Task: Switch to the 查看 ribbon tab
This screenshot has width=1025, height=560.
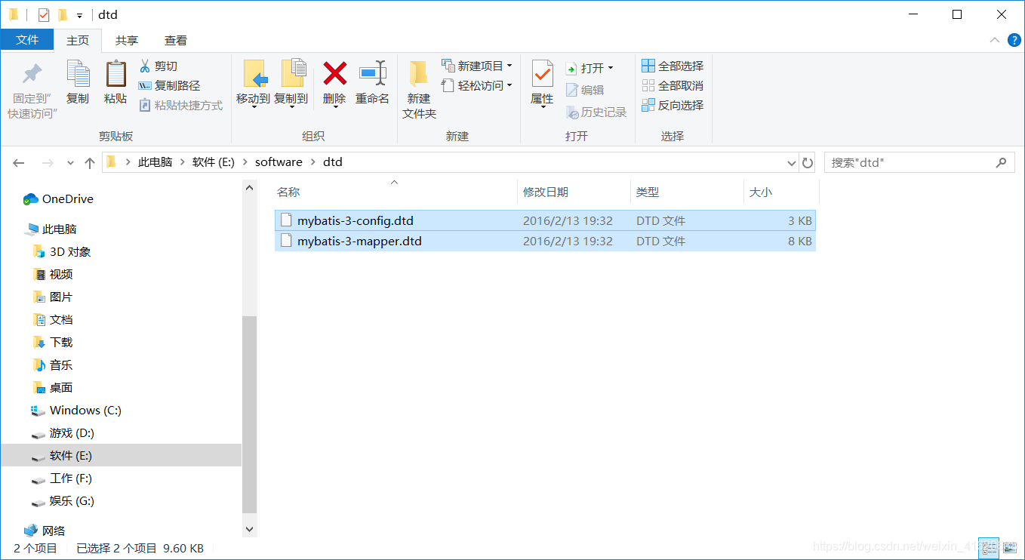Action: point(175,40)
